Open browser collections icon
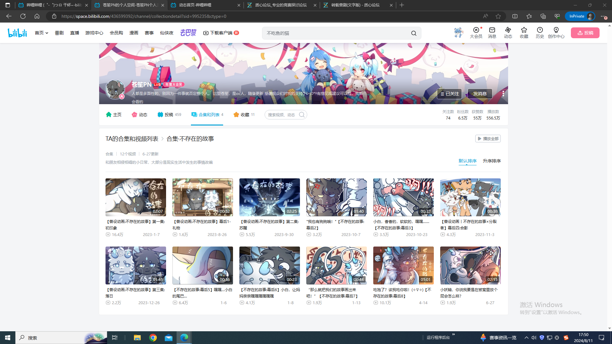This screenshot has width=612, height=344. 543,16
